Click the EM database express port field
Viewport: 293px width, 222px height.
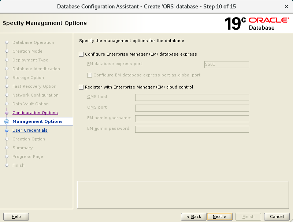pyautogui.click(x=226, y=64)
